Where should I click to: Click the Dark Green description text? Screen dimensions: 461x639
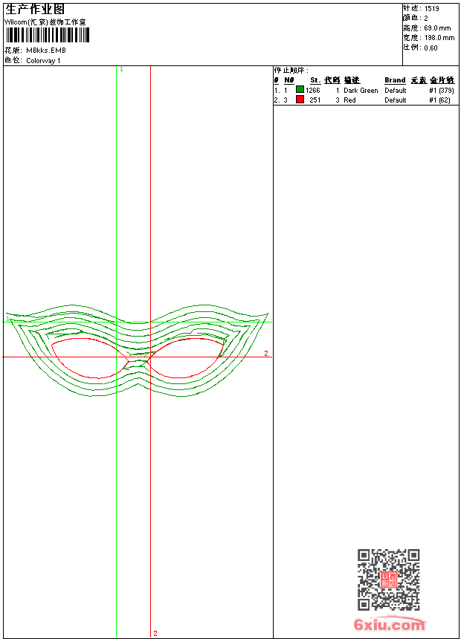tap(361, 91)
